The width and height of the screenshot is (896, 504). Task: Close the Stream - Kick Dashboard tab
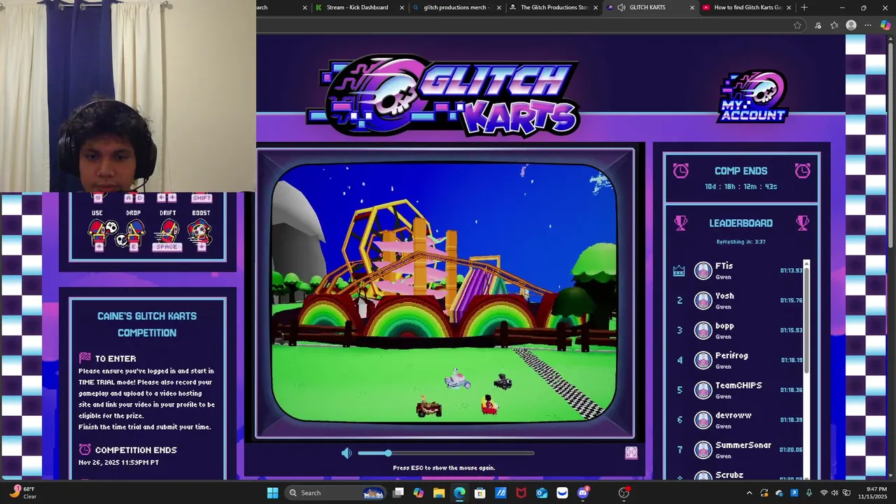(402, 8)
